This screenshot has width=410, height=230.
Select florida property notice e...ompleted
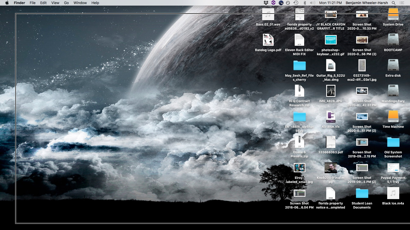[x=331, y=193]
